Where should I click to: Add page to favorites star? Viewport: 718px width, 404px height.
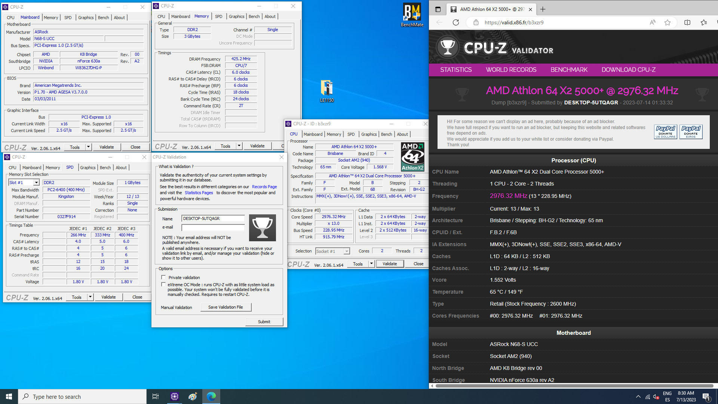[668, 22]
